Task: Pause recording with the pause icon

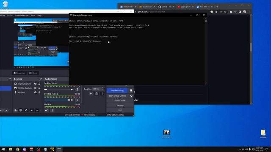Action: pos(131,90)
